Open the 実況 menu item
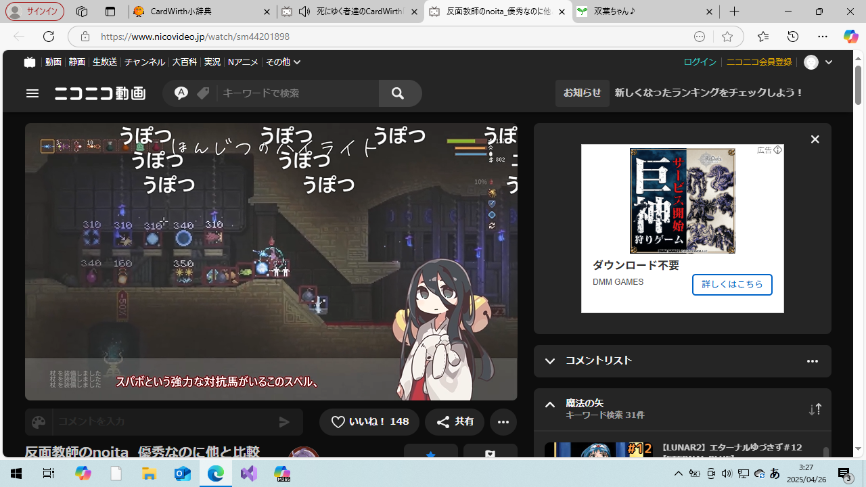 tap(212, 62)
